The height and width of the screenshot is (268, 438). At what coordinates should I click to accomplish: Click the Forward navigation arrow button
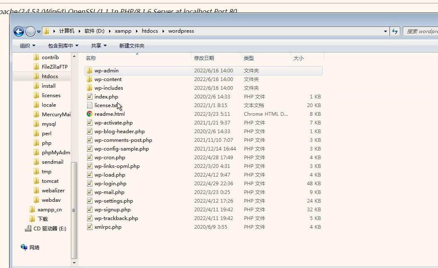(30, 31)
